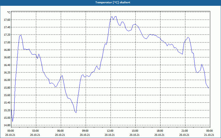Click the 15,80 y-axis value
221x138 pixels.
click(x=7, y=87)
